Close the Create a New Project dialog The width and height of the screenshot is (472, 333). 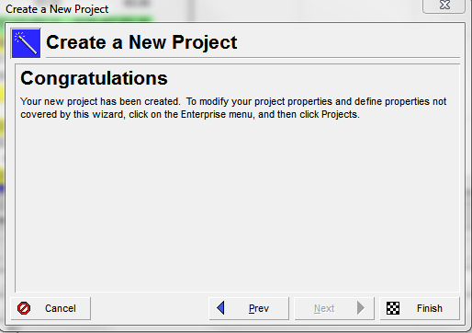click(x=444, y=6)
